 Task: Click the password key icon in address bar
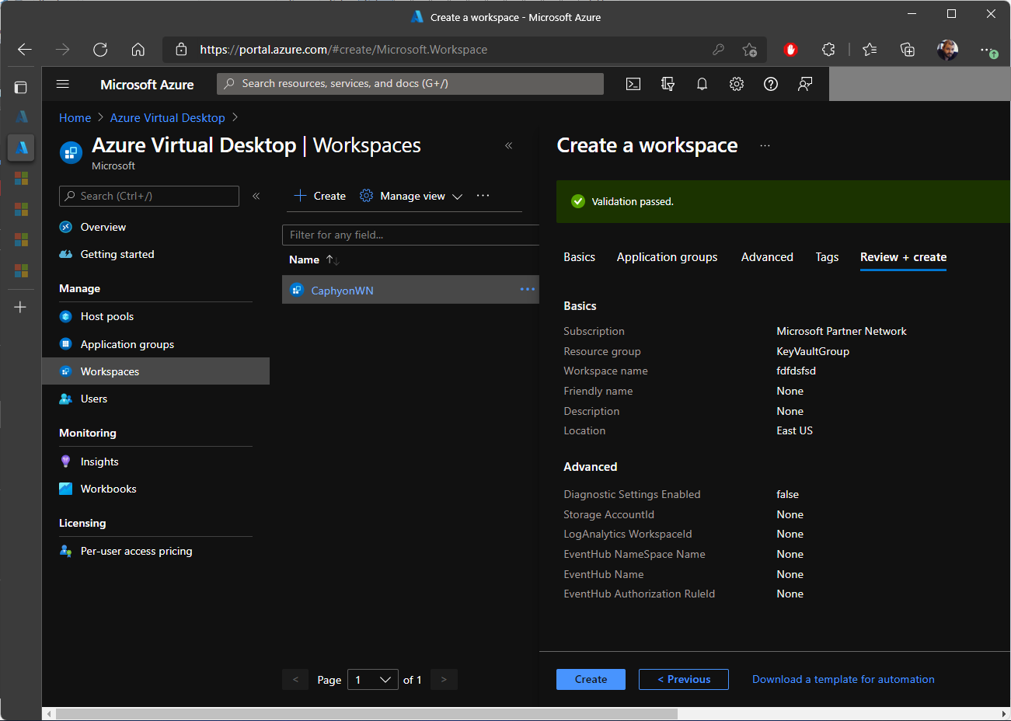(718, 50)
